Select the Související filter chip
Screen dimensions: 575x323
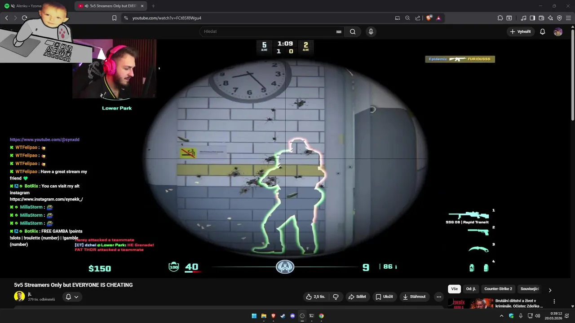pos(529,289)
